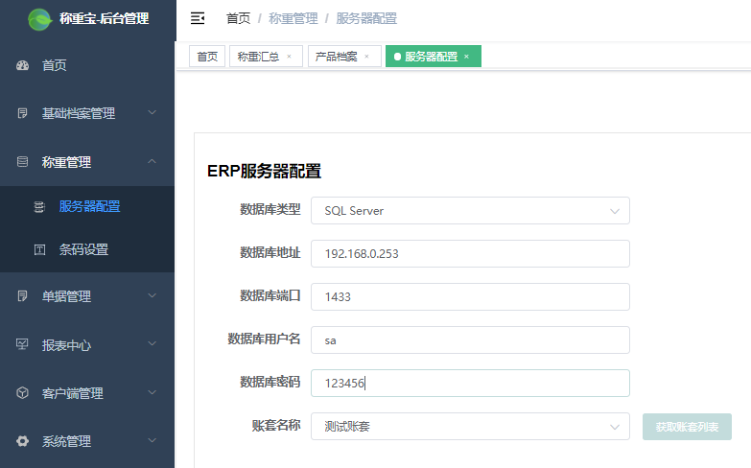Click the 数据库地址 input field
This screenshot has height=468, width=751.
pyautogui.click(x=470, y=254)
